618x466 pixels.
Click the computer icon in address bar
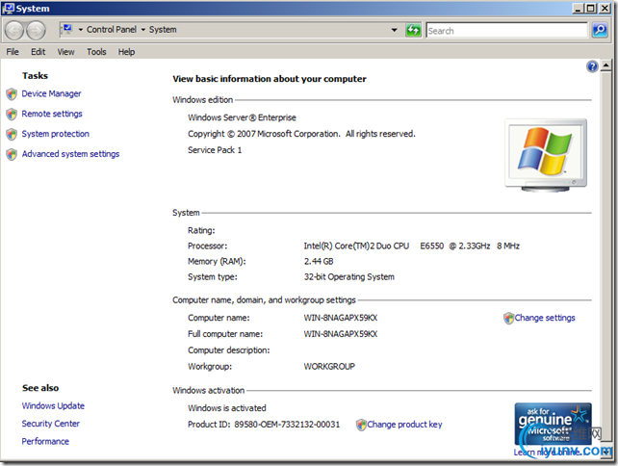(x=67, y=29)
